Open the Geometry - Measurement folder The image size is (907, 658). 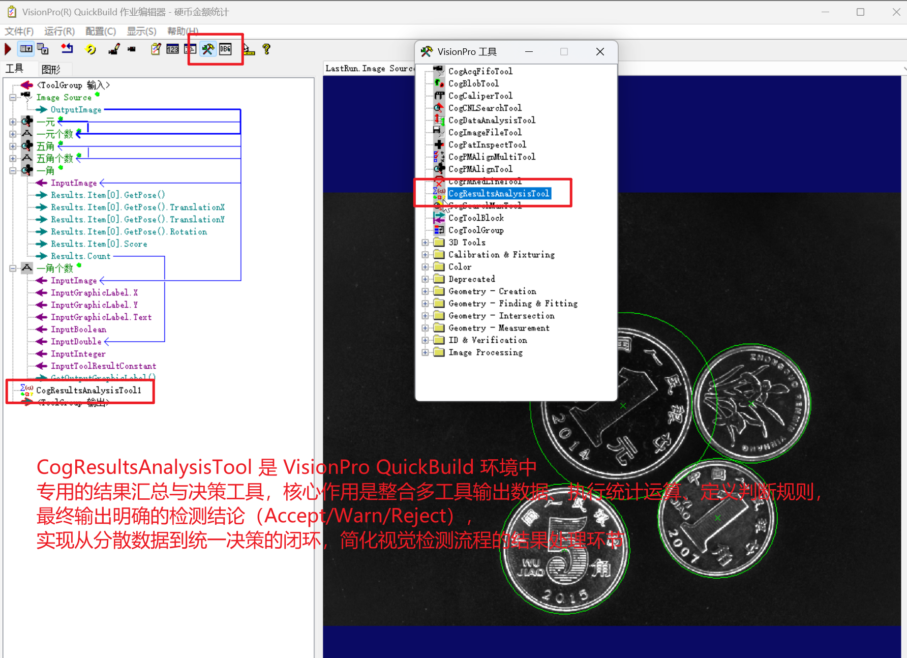(x=499, y=327)
